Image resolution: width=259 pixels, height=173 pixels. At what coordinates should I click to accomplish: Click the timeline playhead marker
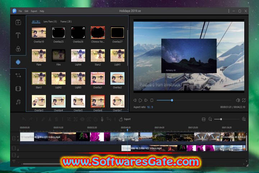point(127,130)
